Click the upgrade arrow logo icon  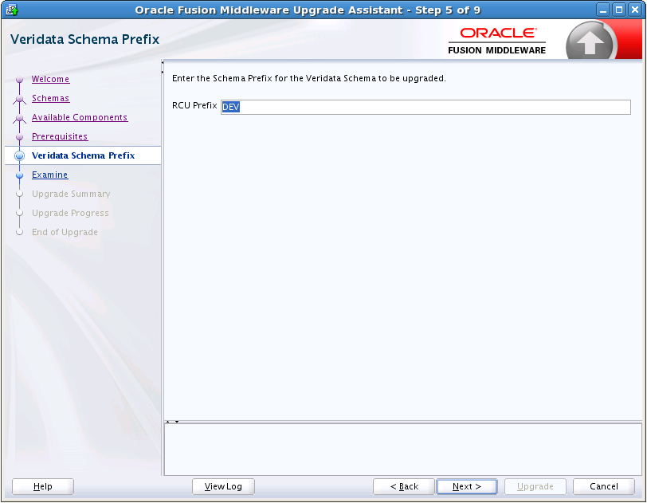(x=590, y=41)
